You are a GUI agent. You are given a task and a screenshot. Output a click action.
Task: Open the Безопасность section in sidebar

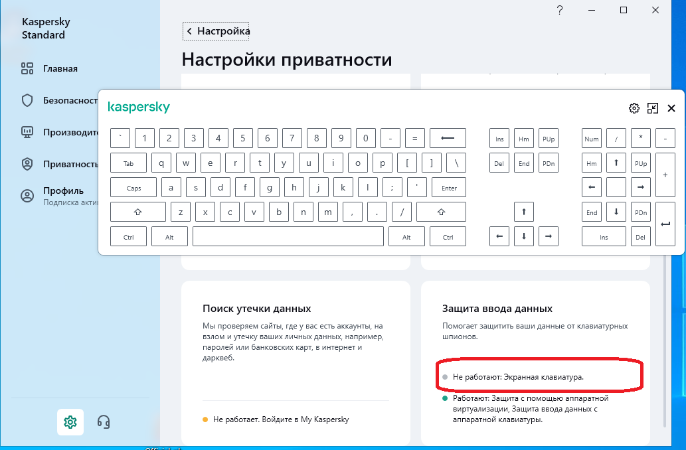click(70, 101)
